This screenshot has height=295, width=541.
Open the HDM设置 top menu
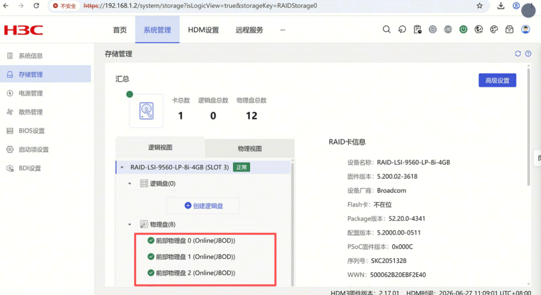[203, 30]
